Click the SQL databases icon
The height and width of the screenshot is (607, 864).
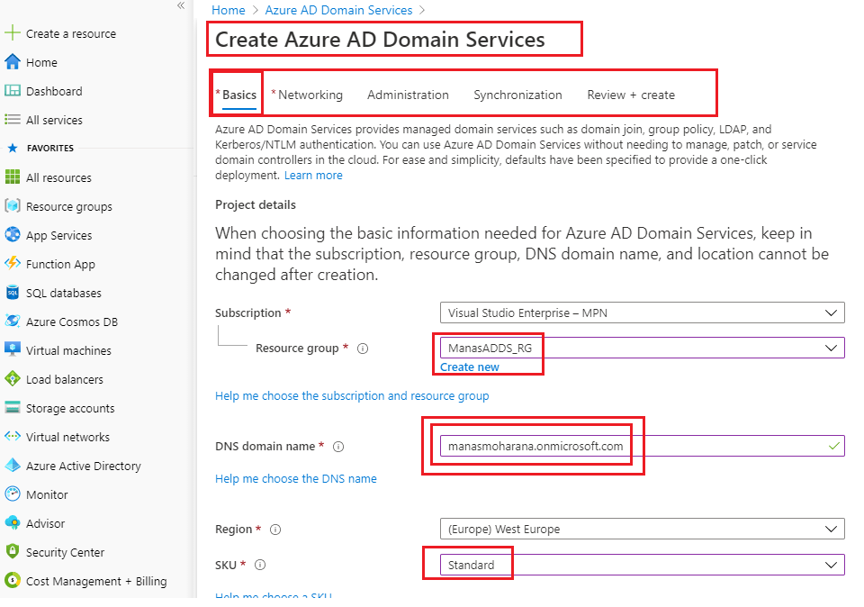point(12,292)
